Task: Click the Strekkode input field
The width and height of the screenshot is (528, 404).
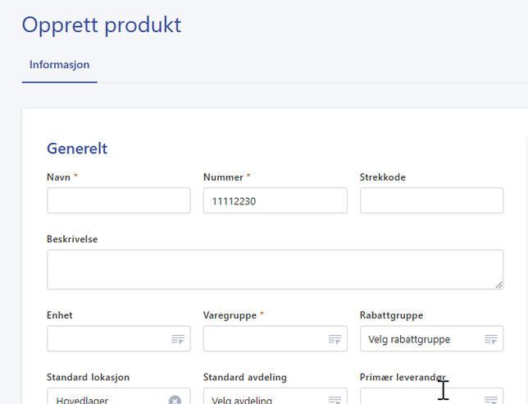Action: click(431, 200)
